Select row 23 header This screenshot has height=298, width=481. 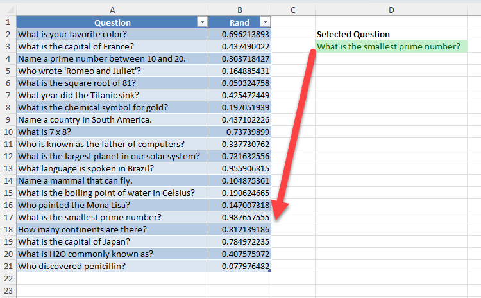[8, 290]
